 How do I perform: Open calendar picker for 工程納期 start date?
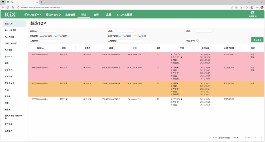click(51, 36)
